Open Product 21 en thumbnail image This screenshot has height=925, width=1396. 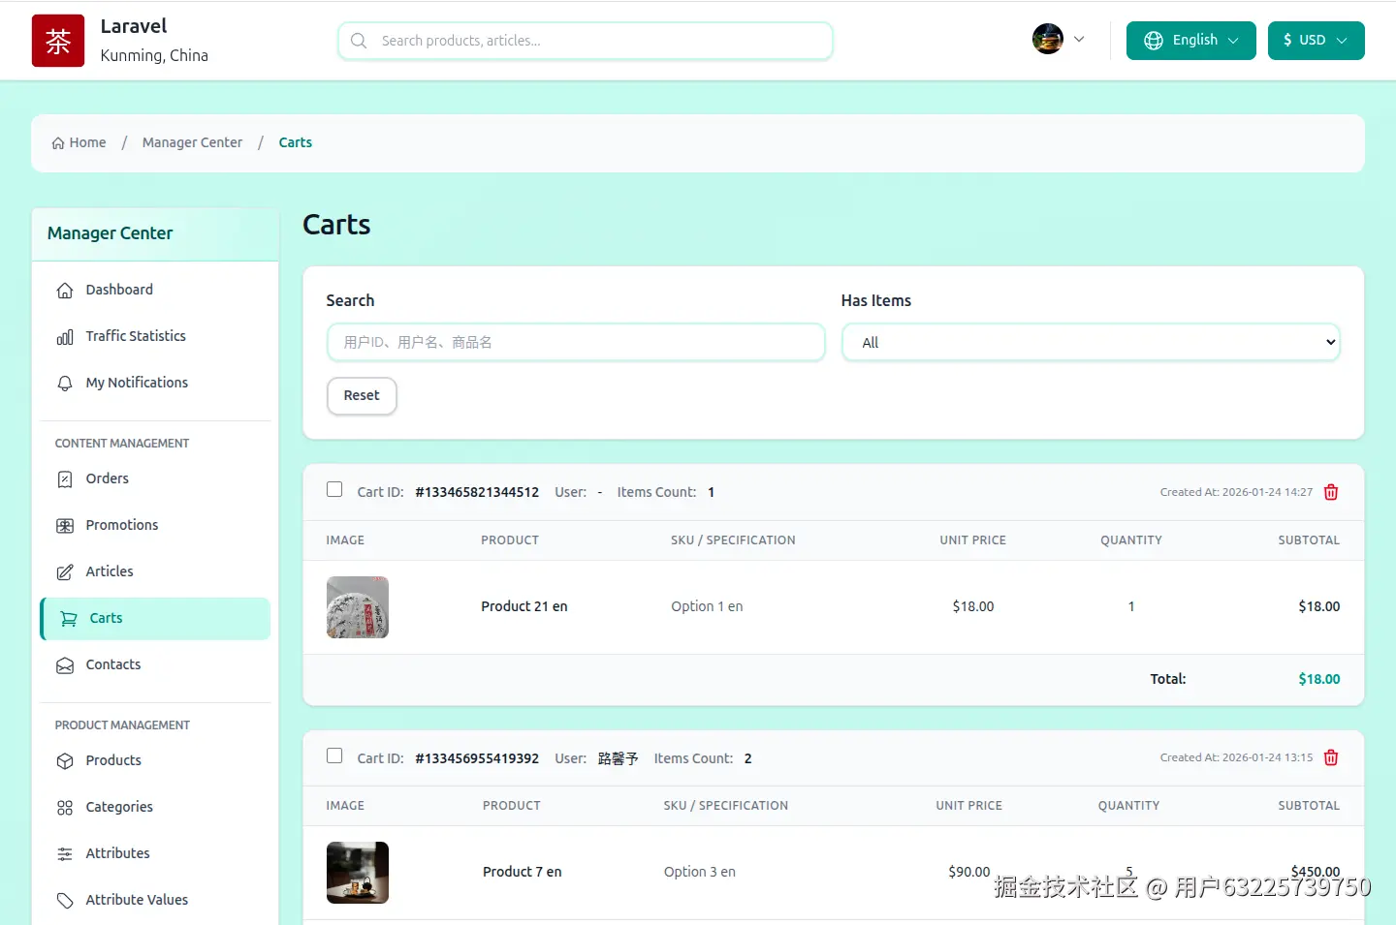click(358, 607)
